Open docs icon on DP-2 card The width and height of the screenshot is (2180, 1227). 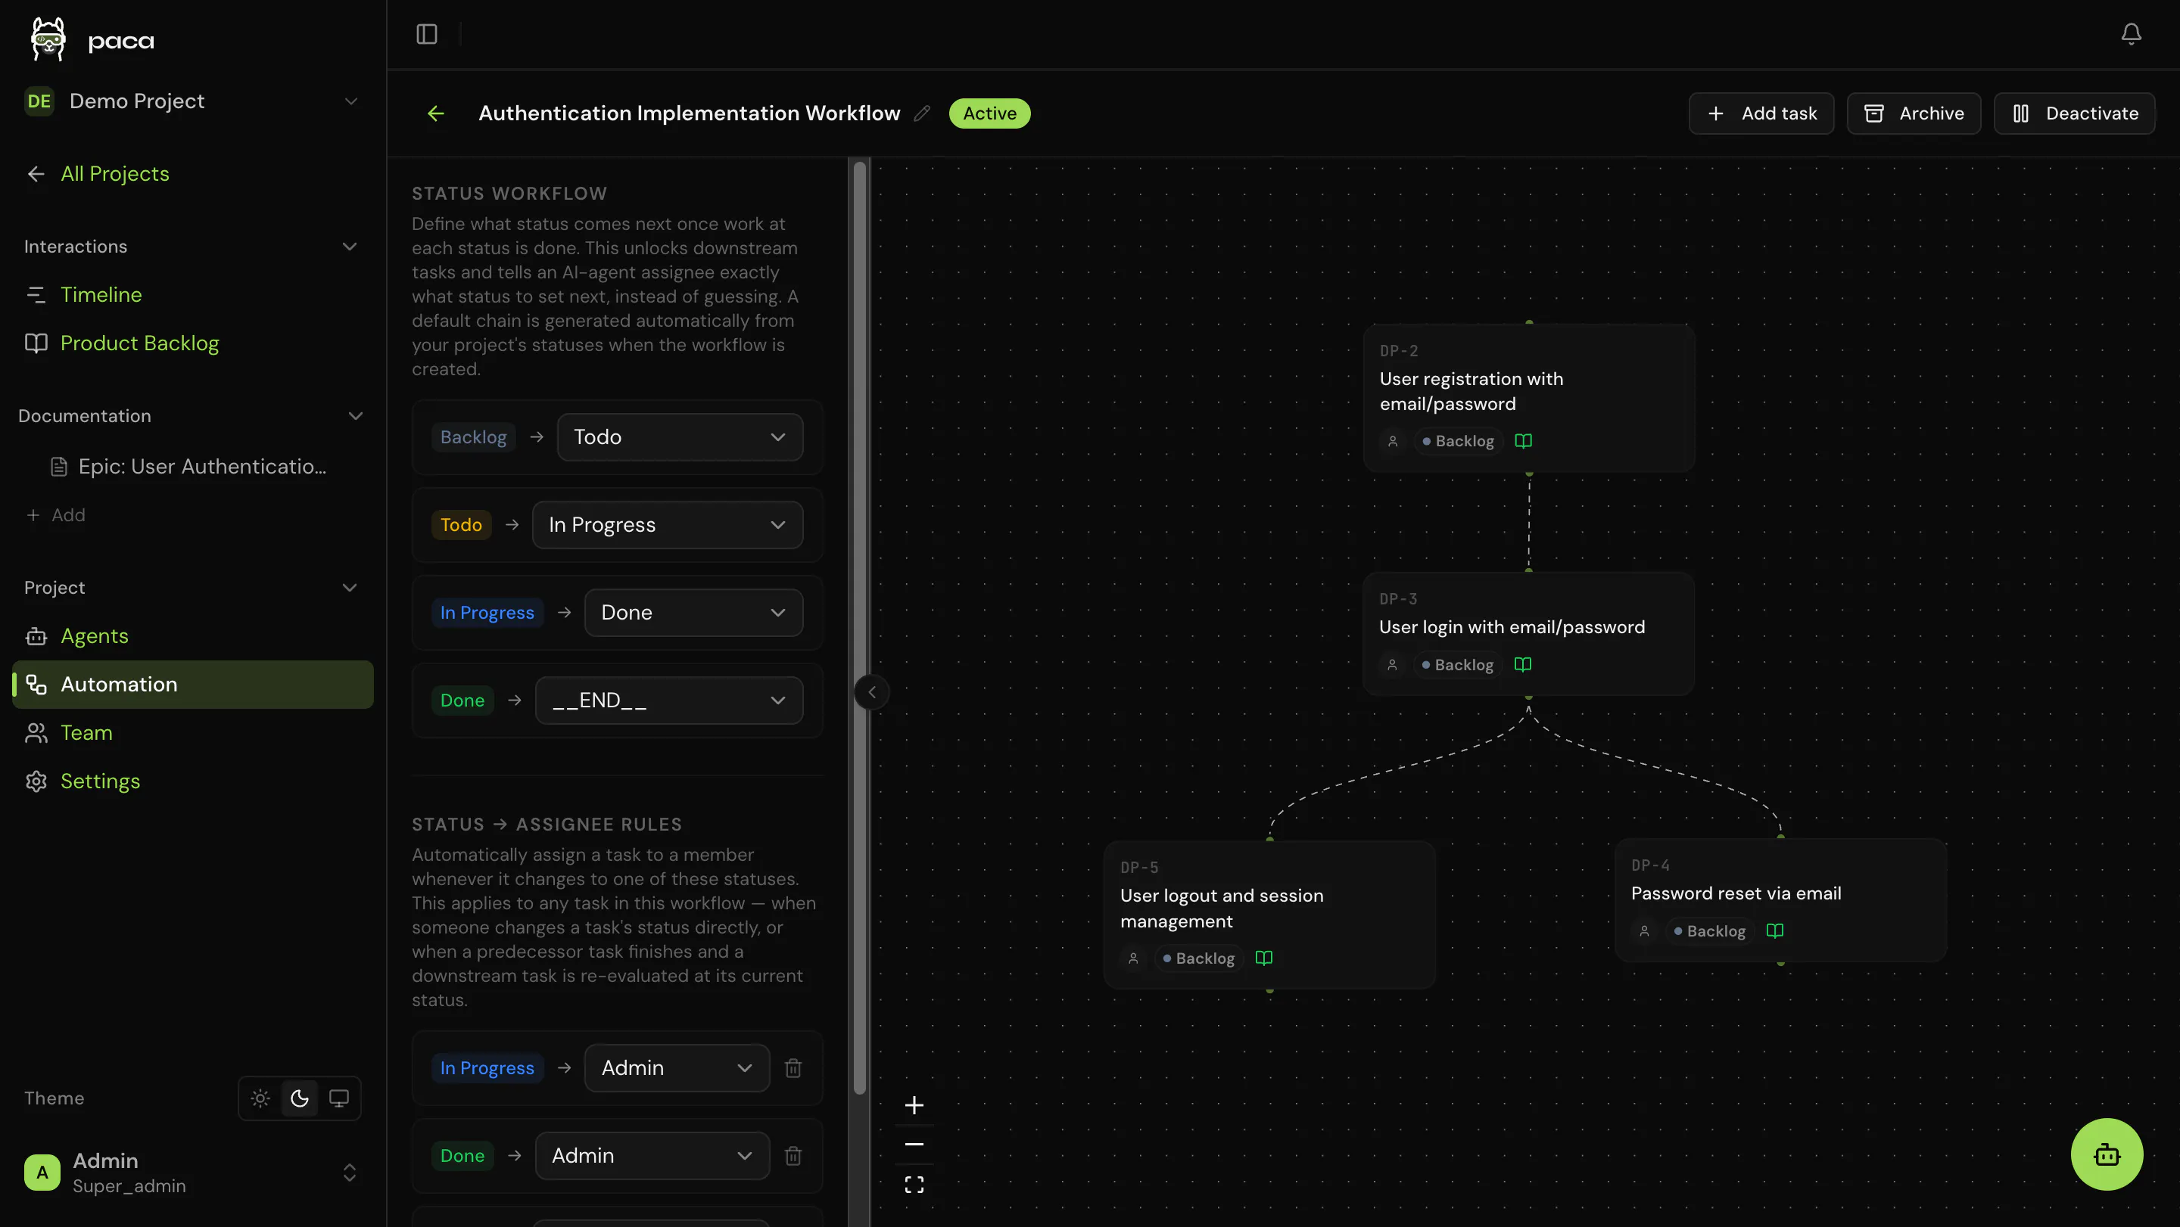click(1523, 440)
